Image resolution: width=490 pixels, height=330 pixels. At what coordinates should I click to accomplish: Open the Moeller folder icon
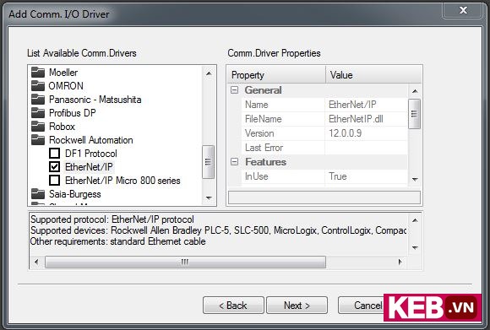pos(38,73)
